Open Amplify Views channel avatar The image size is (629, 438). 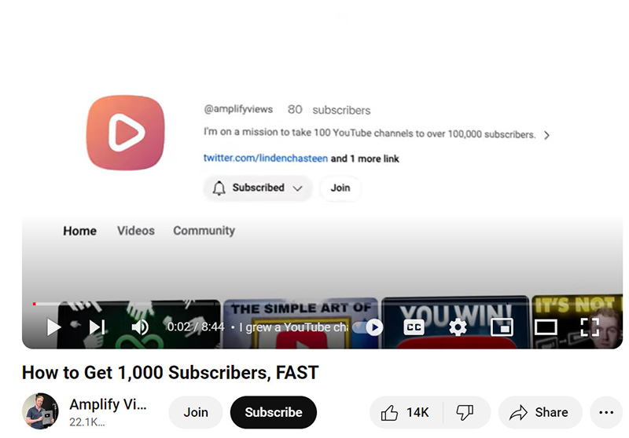tap(40, 411)
